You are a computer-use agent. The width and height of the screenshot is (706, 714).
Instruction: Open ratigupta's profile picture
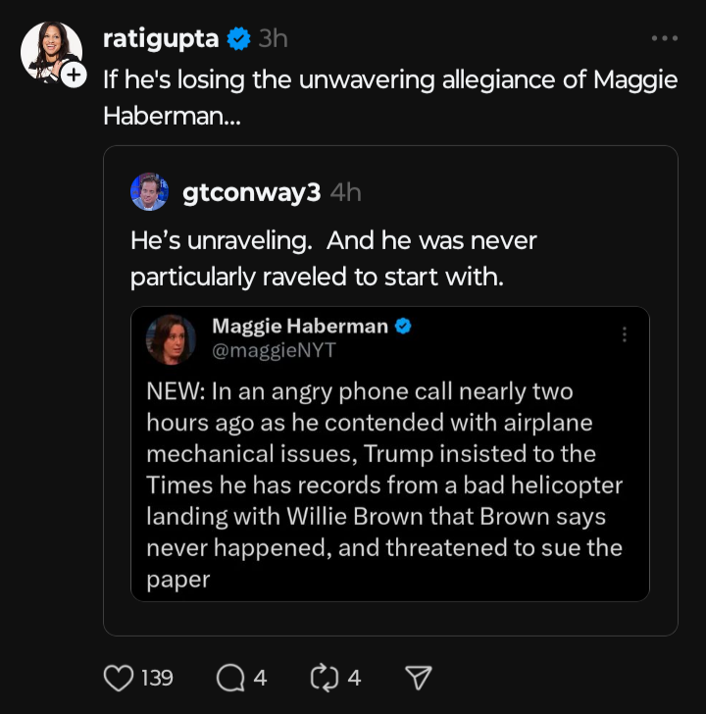coord(51,50)
